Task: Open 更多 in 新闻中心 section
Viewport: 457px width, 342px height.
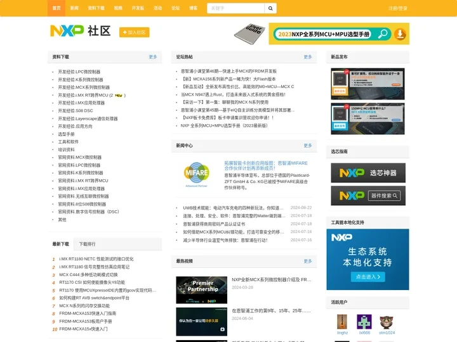Action: 308,146
